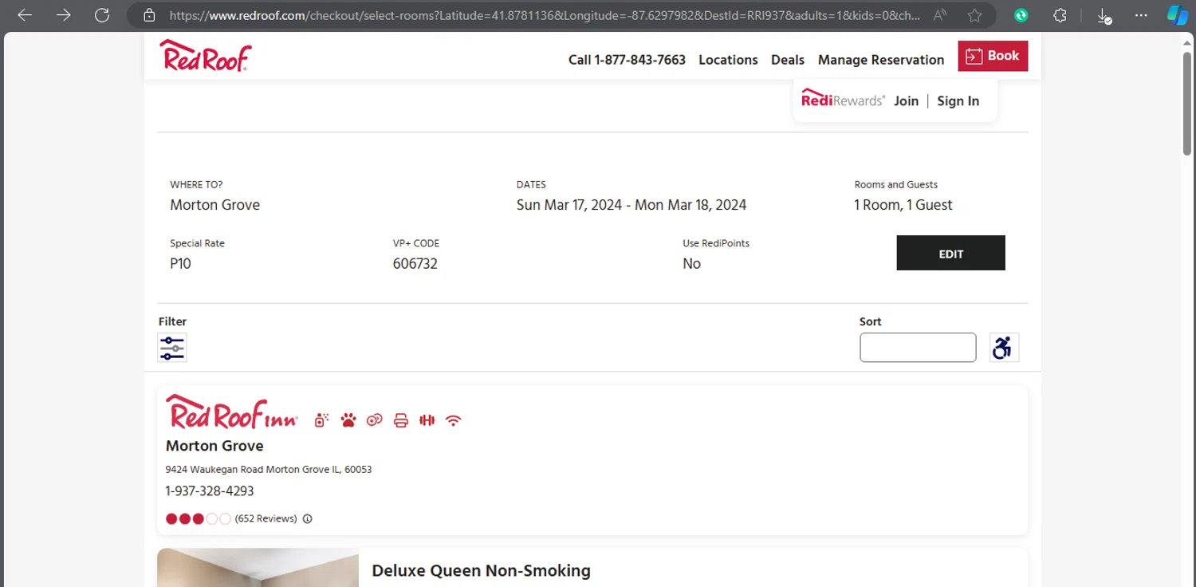This screenshot has width=1196, height=587.
Task: Click the vertical page scrollbar
Action: pyautogui.click(x=1187, y=104)
